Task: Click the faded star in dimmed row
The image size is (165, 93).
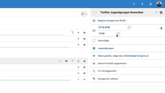Action: (84, 79)
